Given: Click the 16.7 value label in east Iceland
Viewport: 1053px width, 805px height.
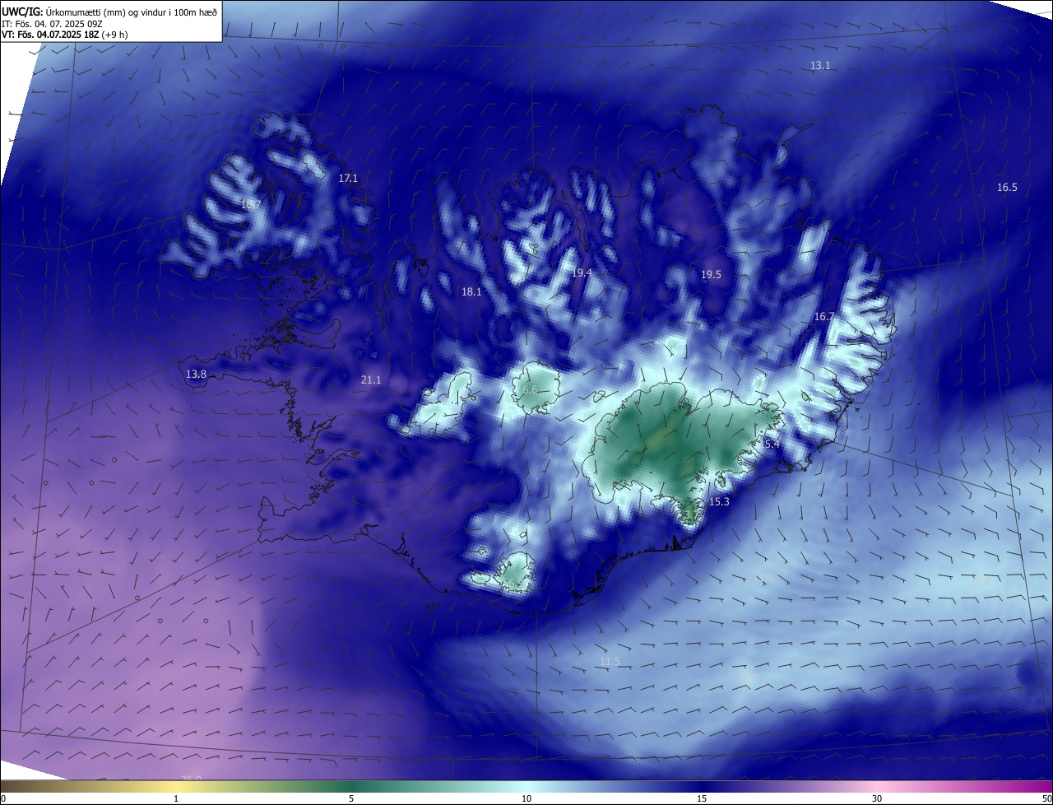Looking at the screenshot, I should [x=824, y=317].
